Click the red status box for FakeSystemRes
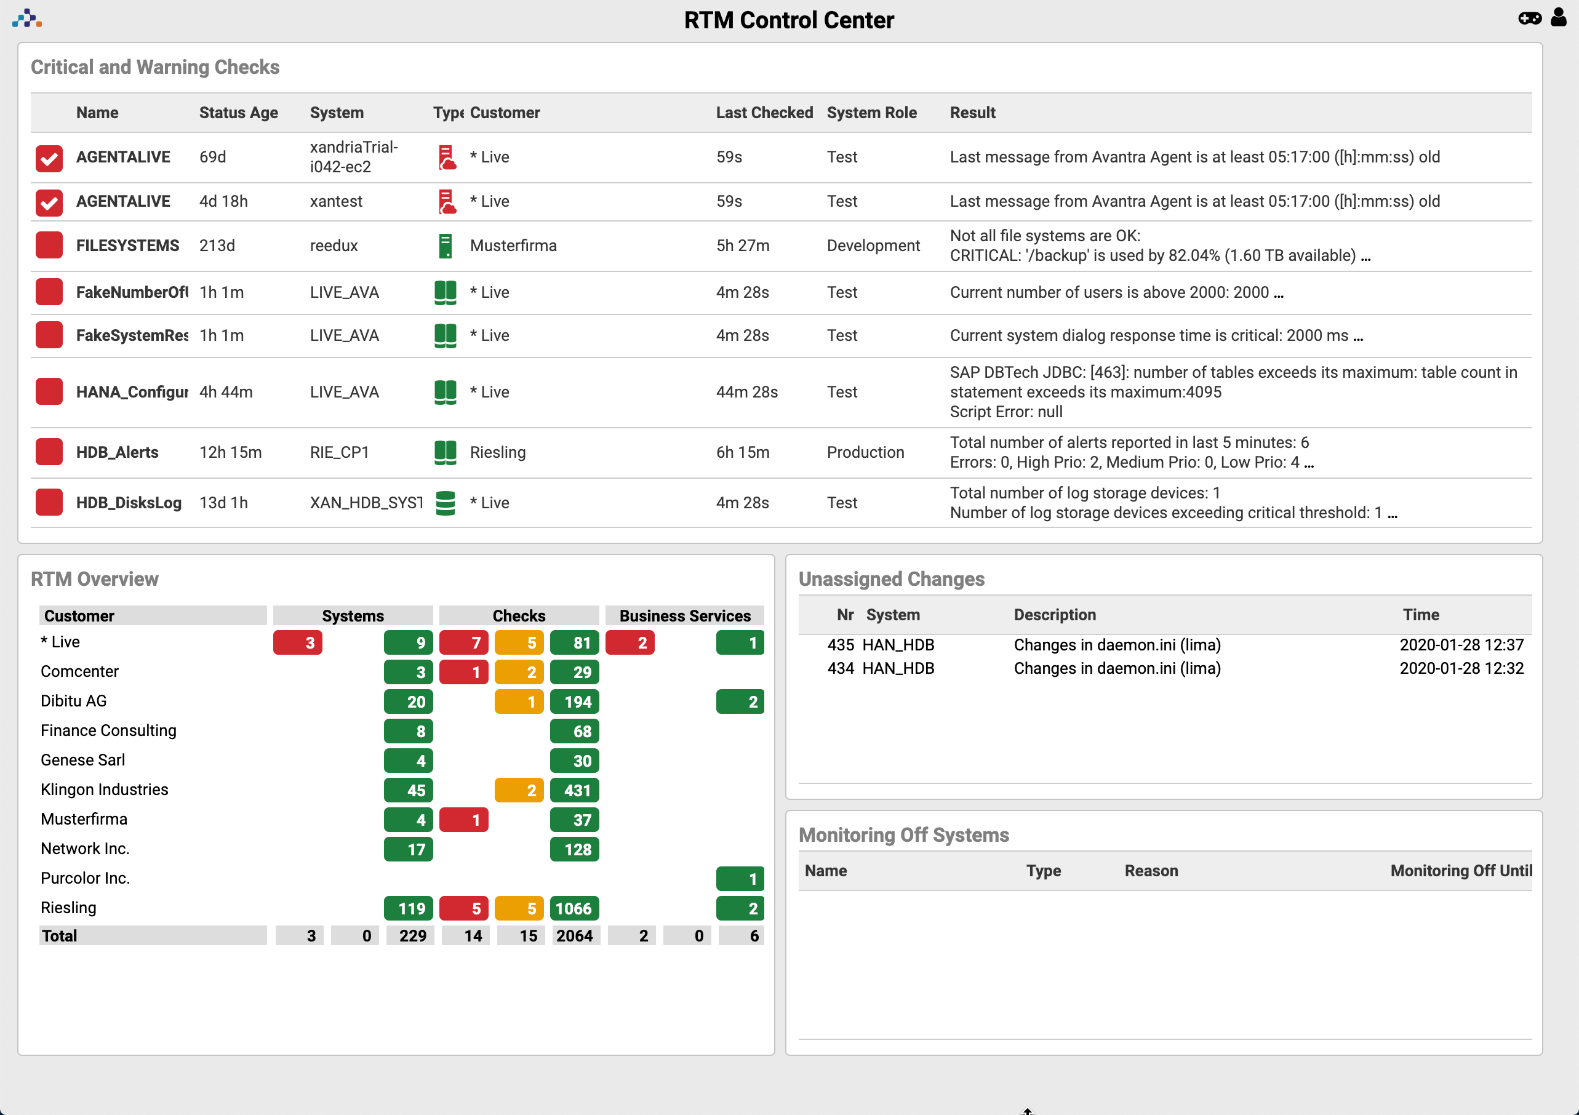 49,336
